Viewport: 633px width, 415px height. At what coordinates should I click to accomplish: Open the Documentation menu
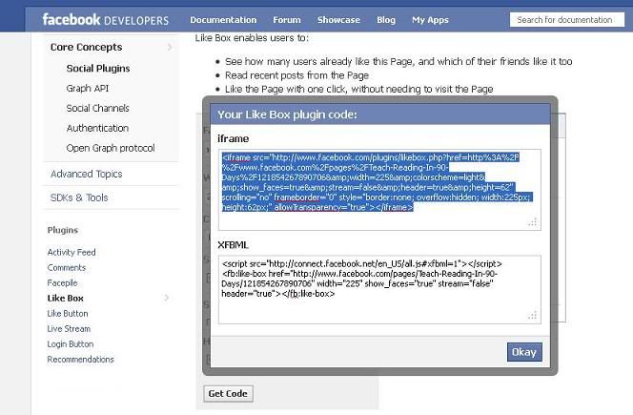(223, 20)
